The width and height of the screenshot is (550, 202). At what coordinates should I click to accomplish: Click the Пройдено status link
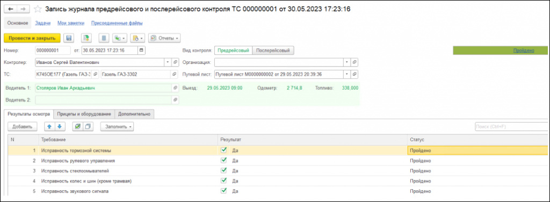524,50
